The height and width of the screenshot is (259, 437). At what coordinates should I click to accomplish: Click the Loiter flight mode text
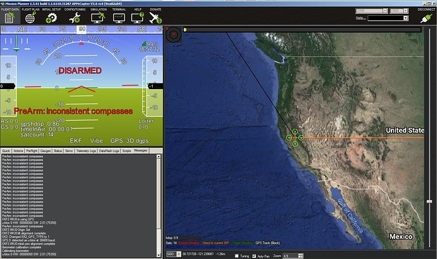tap(146, 121)
